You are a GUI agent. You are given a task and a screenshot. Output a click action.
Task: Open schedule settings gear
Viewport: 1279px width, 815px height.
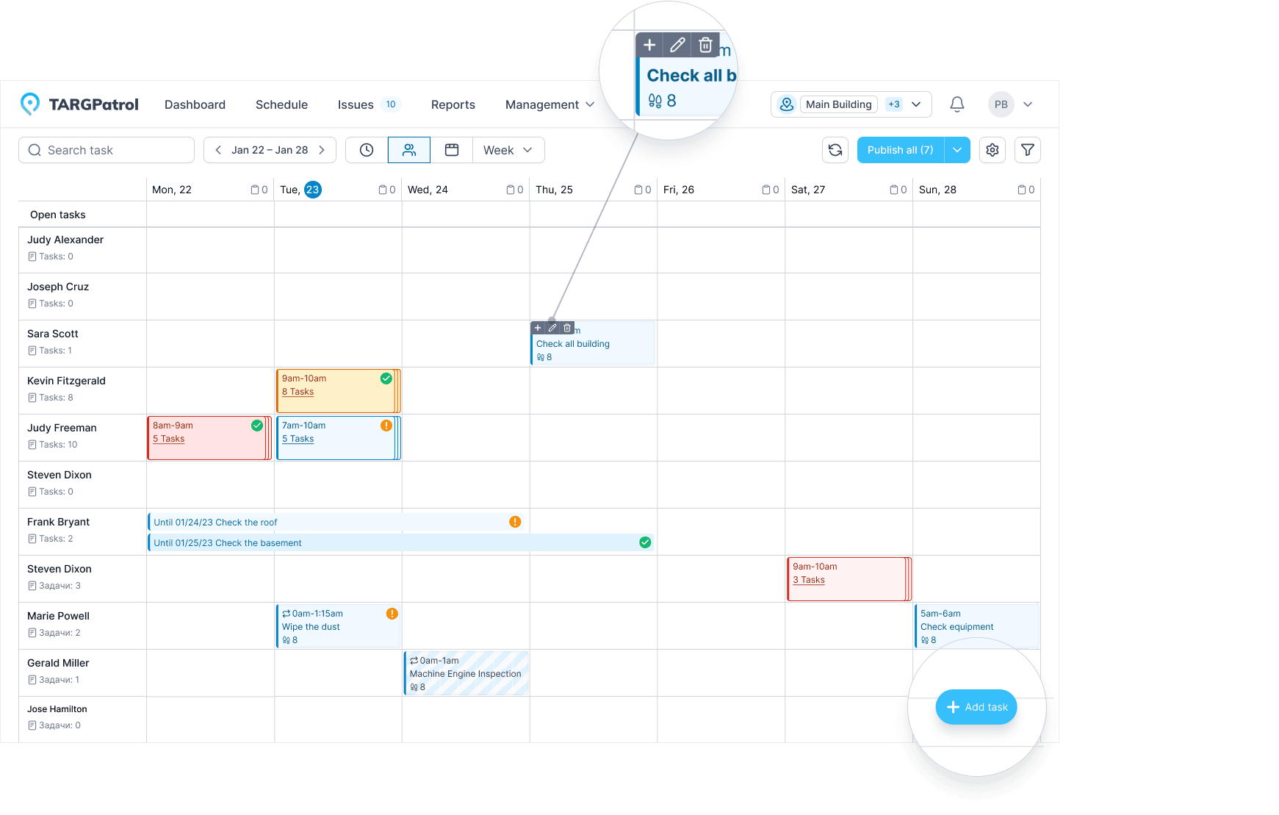pos(992,150)
